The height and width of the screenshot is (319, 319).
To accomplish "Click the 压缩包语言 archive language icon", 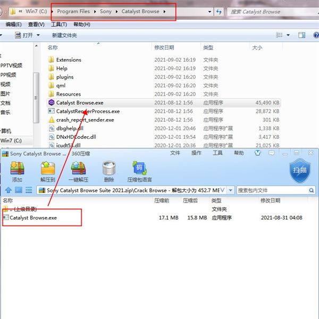I will coord(139,168).
